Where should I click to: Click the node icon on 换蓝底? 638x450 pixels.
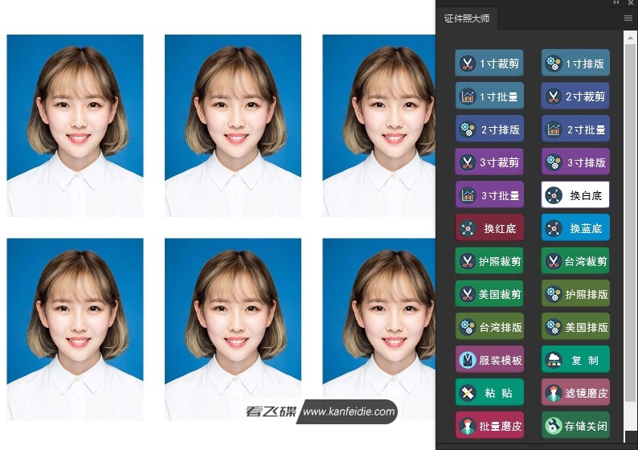554,228
